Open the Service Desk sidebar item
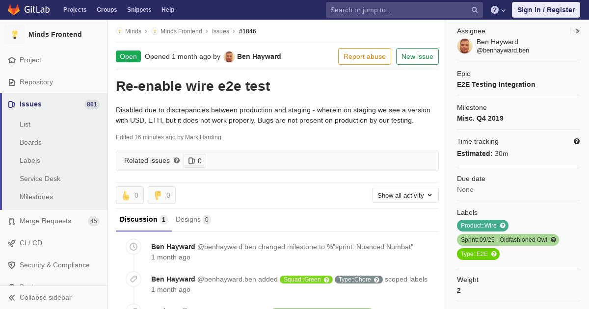Viewport: 589px width, 309px height. point(40,179)
